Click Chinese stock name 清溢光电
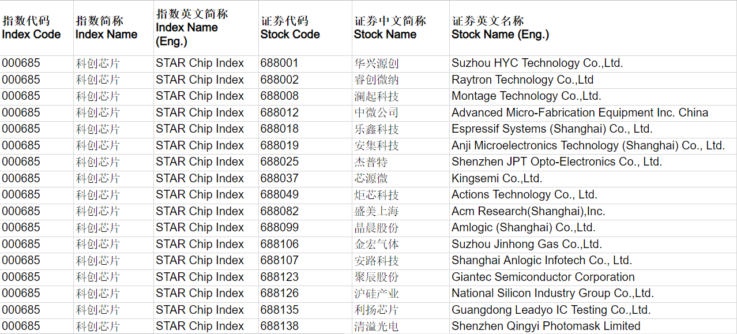 point(377,326)
